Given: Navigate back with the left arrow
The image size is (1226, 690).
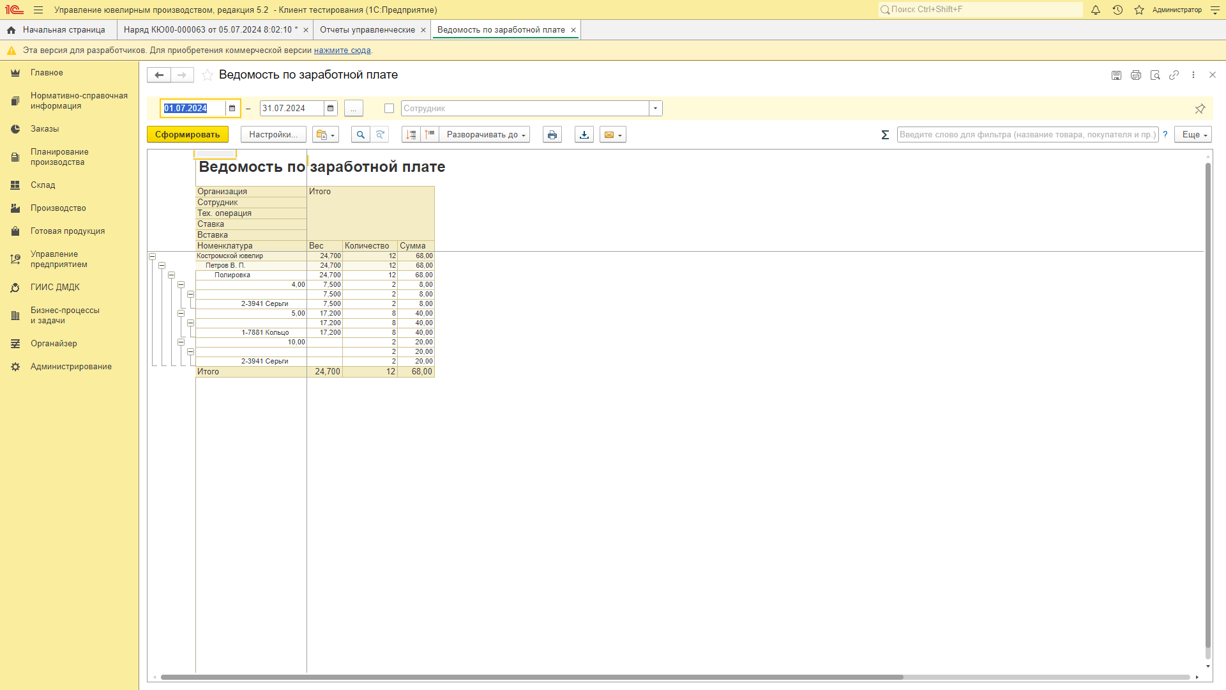Looking at the screenshot, I should [x=159, y=75].
